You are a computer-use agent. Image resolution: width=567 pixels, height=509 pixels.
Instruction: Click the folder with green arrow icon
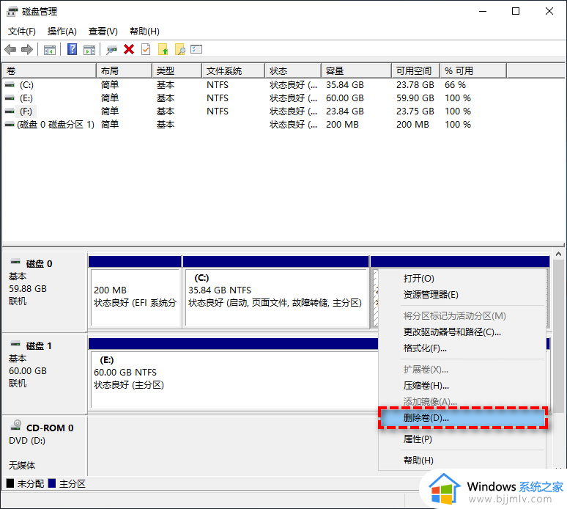pyautogui.click(x=163, y=49)
